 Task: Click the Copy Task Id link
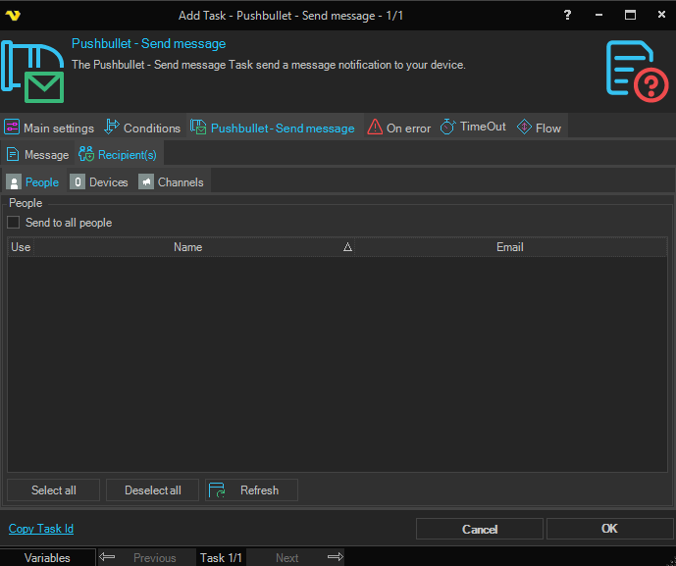41,529
